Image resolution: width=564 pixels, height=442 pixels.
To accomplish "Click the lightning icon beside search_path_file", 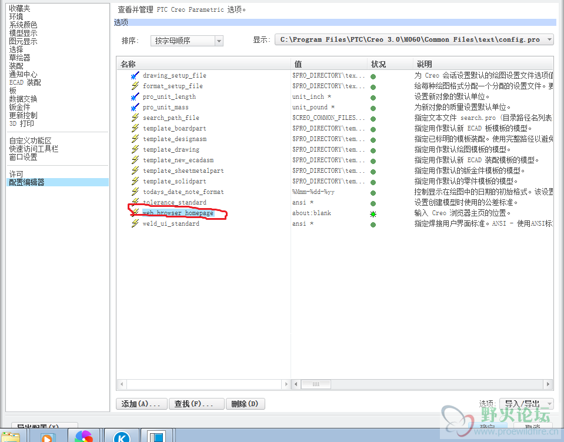I will 135,118.
